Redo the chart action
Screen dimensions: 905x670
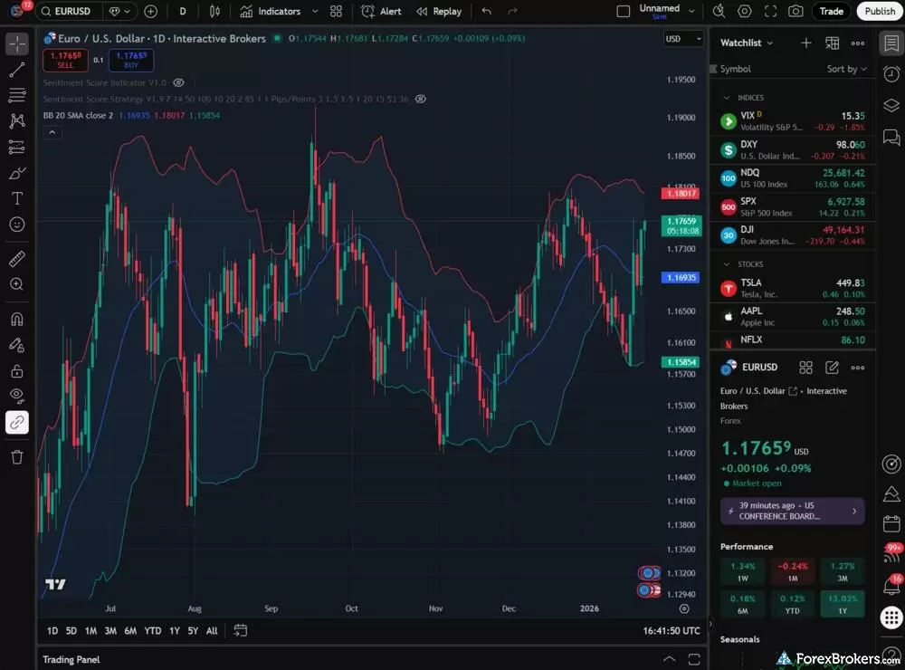[x=512, y=11]
